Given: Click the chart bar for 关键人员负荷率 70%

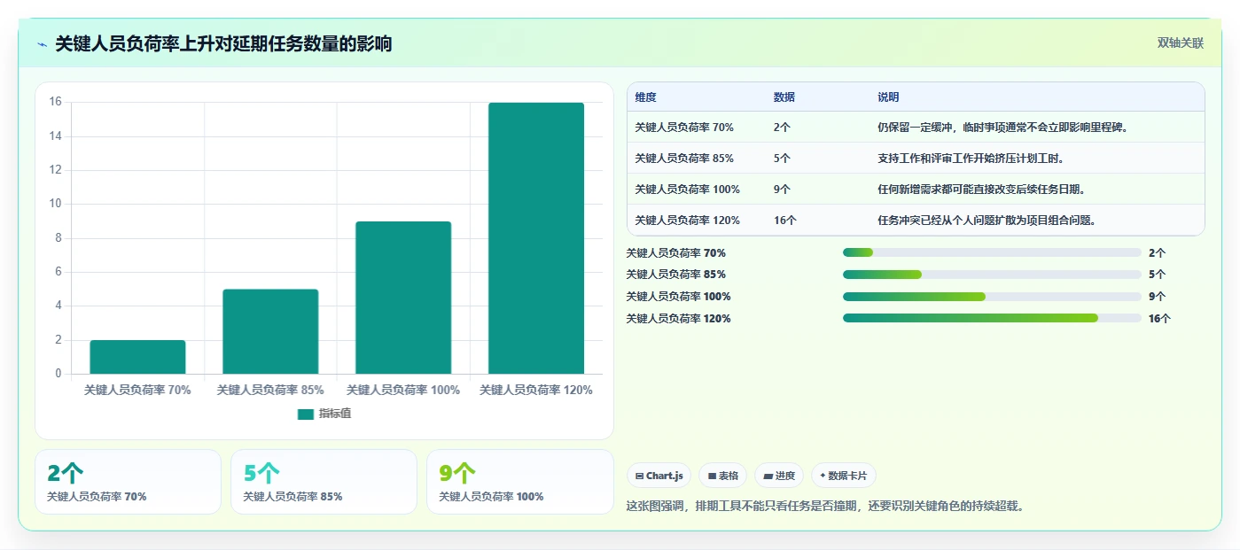Looking at the screenshot, I should (137, 357).
